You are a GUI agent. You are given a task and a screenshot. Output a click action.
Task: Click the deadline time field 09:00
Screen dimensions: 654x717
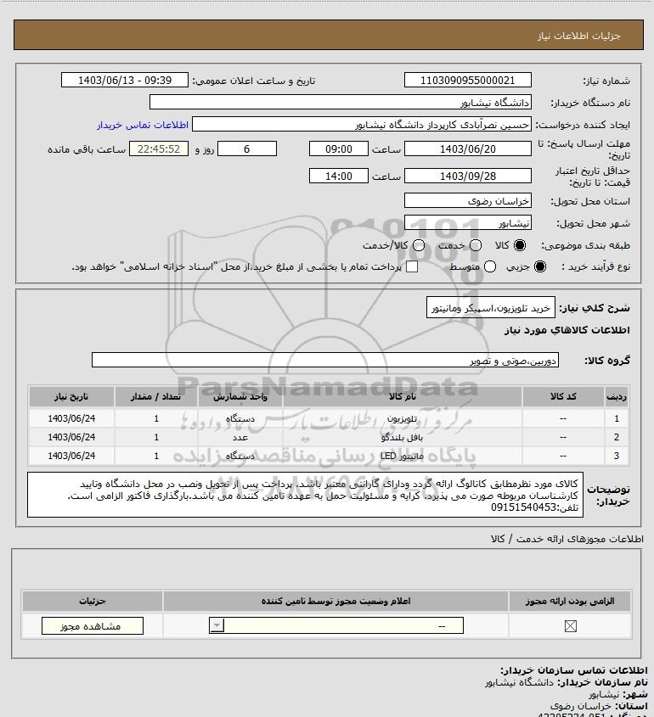pyautogui.click(x=339, y=149)
